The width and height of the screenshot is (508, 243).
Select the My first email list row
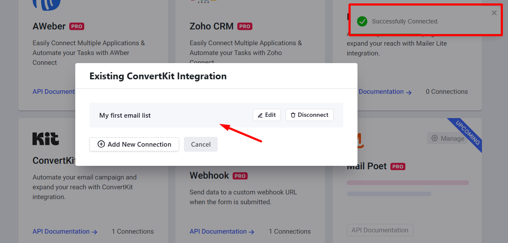click(171, 115)
